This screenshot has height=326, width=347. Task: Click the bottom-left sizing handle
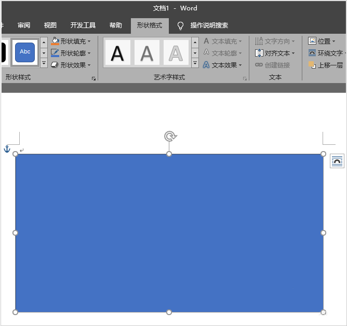tap(15, 313)
